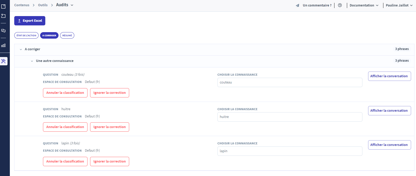Show the conversation for 'lapin'

389,145
